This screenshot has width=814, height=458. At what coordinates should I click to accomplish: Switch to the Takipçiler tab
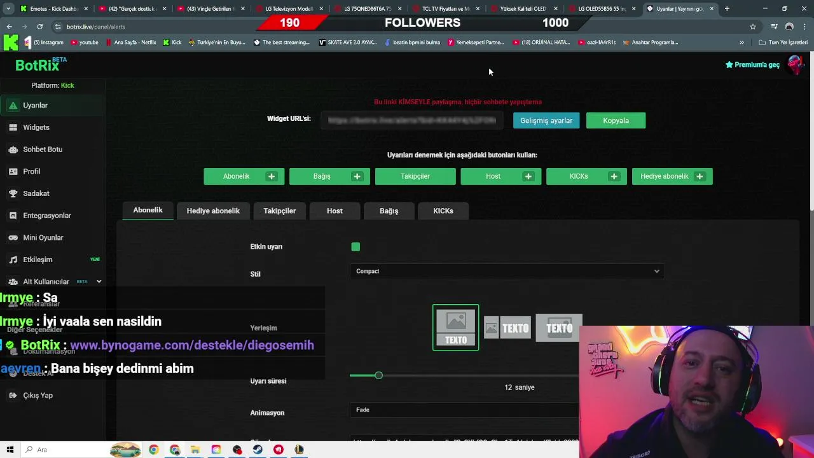[280, 211]
